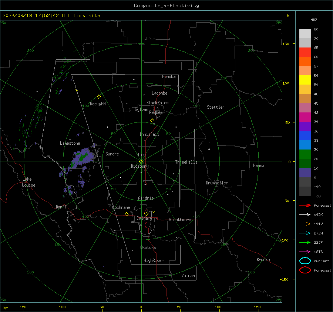
Task: Click the Stettler city label
Action: pyautogui.click(x=216, y=107)
